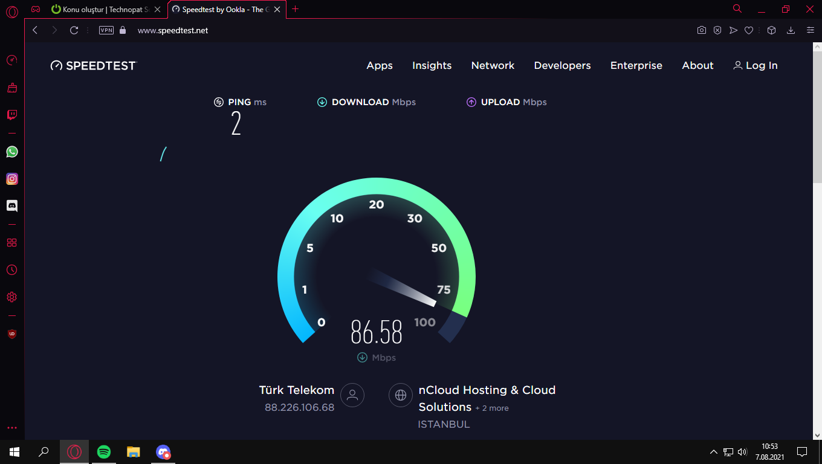Screen dimensions: 822x464
Task: Click the My Flow send arrow icon
Action: point(733,30)
